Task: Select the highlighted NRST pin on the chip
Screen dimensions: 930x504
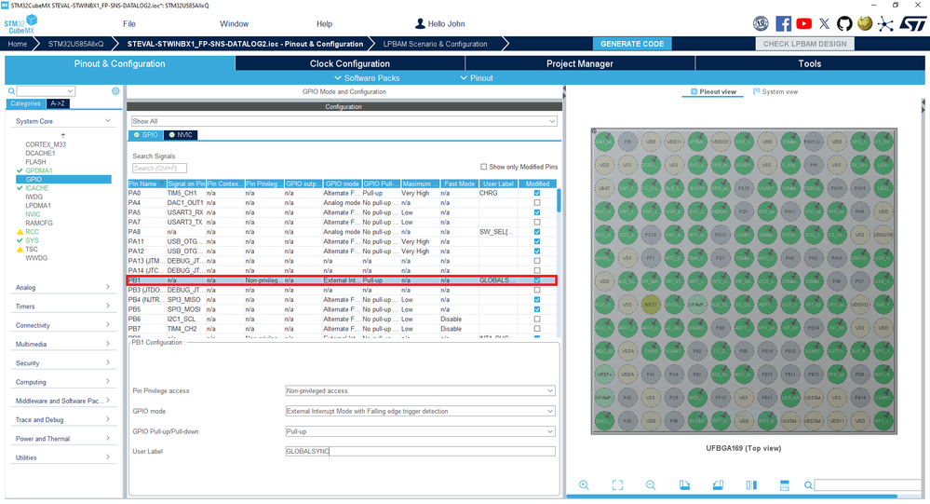Action: 651,305
